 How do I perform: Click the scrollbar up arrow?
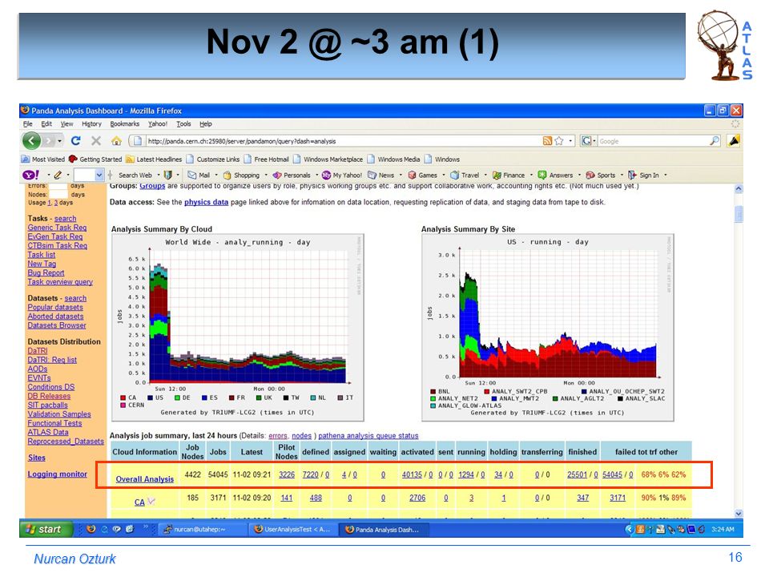coord(739,189)
